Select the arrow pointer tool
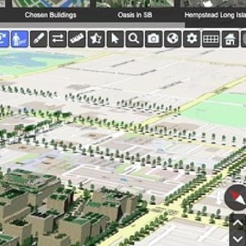 point(115,38)
